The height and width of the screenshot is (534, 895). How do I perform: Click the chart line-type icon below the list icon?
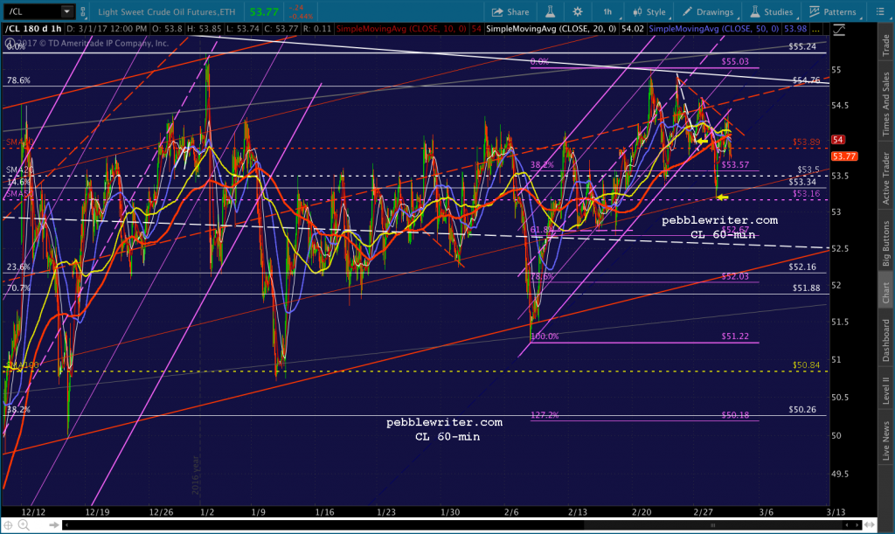(838, 30)
